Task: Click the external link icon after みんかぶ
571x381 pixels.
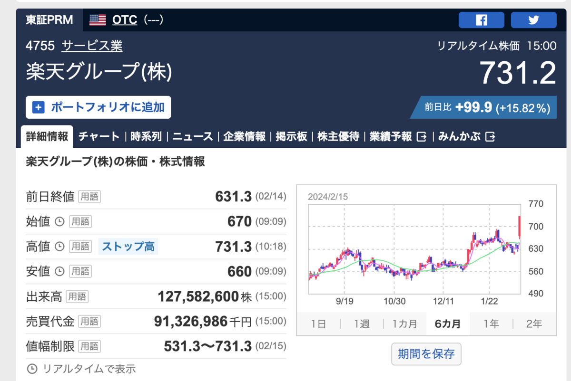Action: click(491, 137)
